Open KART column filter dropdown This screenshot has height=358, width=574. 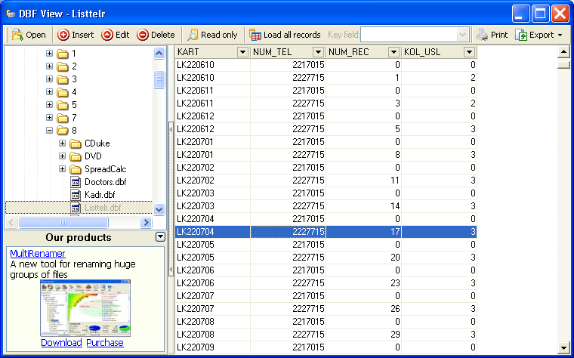(242, 52)
